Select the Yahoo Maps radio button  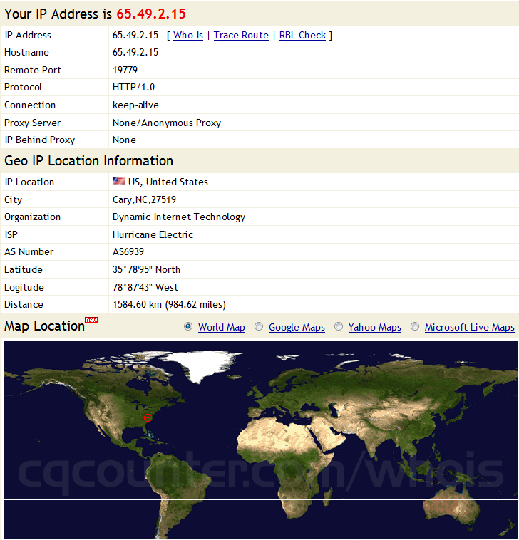click(x=339, y=326)
